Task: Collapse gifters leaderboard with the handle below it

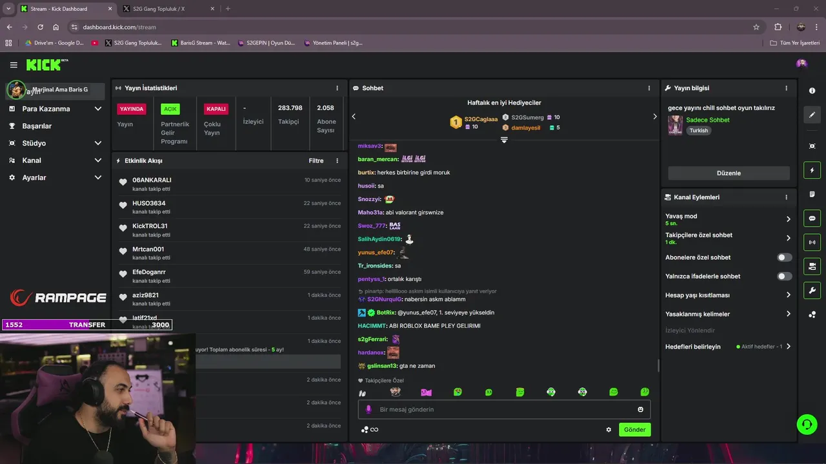Action: (x=504, y=140)
